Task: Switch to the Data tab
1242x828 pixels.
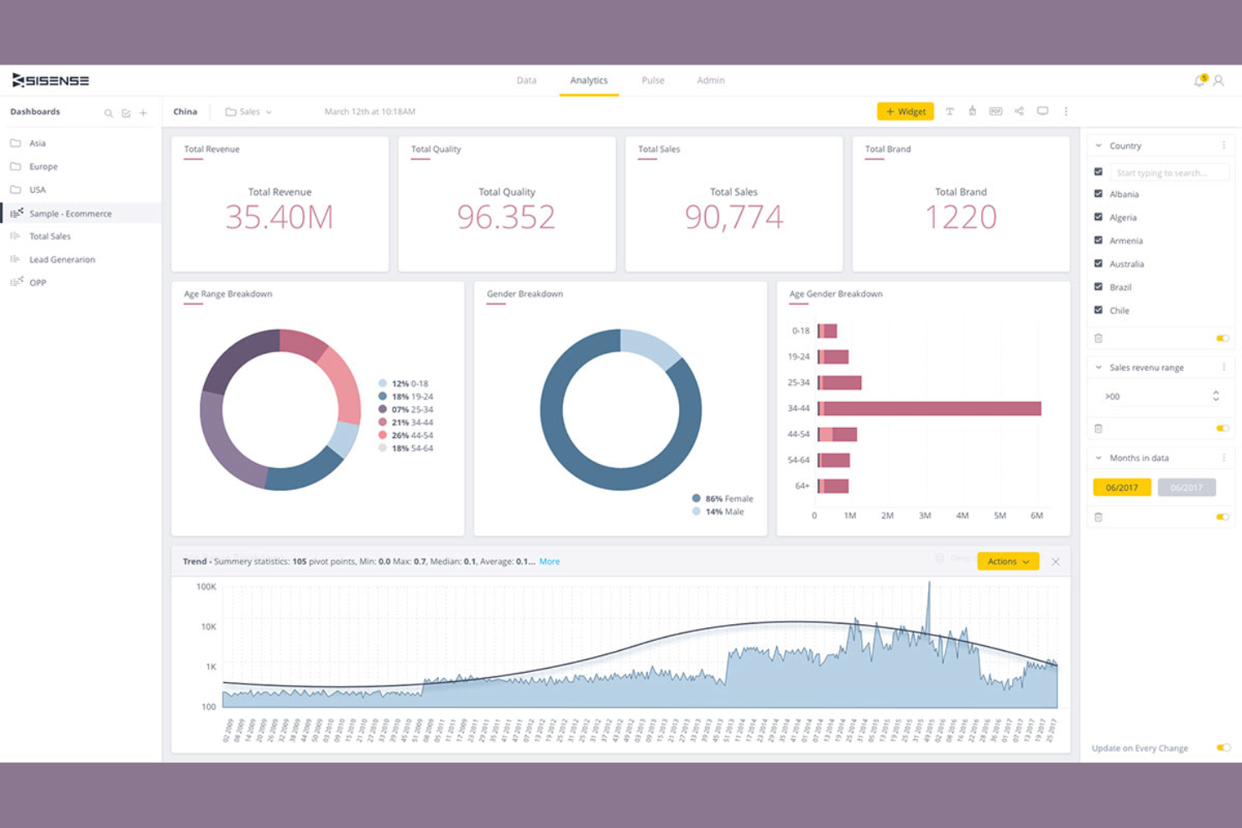Action: pos(526,80)
